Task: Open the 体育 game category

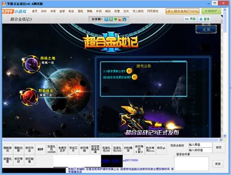Action: coord(53,11)
